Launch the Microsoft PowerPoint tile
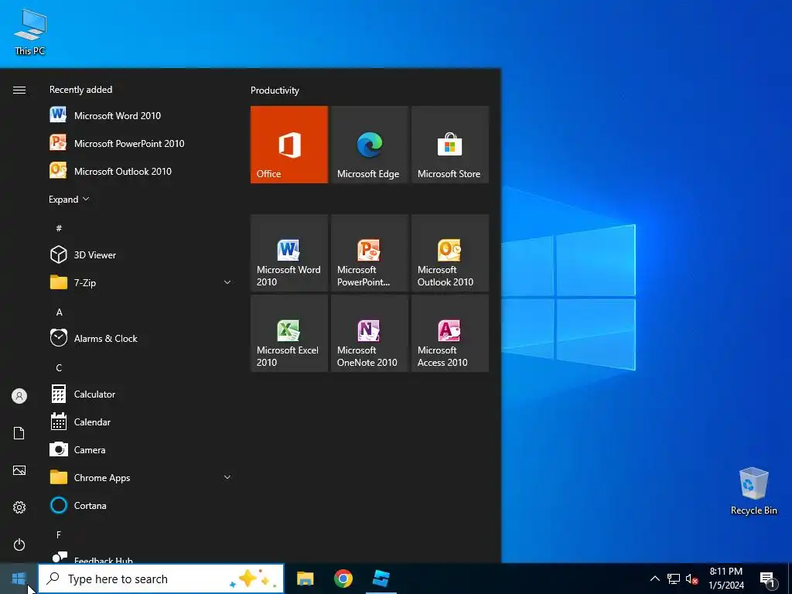 369,253
